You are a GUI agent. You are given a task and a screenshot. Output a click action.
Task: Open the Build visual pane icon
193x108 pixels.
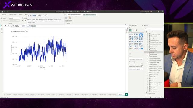[131, 30]
